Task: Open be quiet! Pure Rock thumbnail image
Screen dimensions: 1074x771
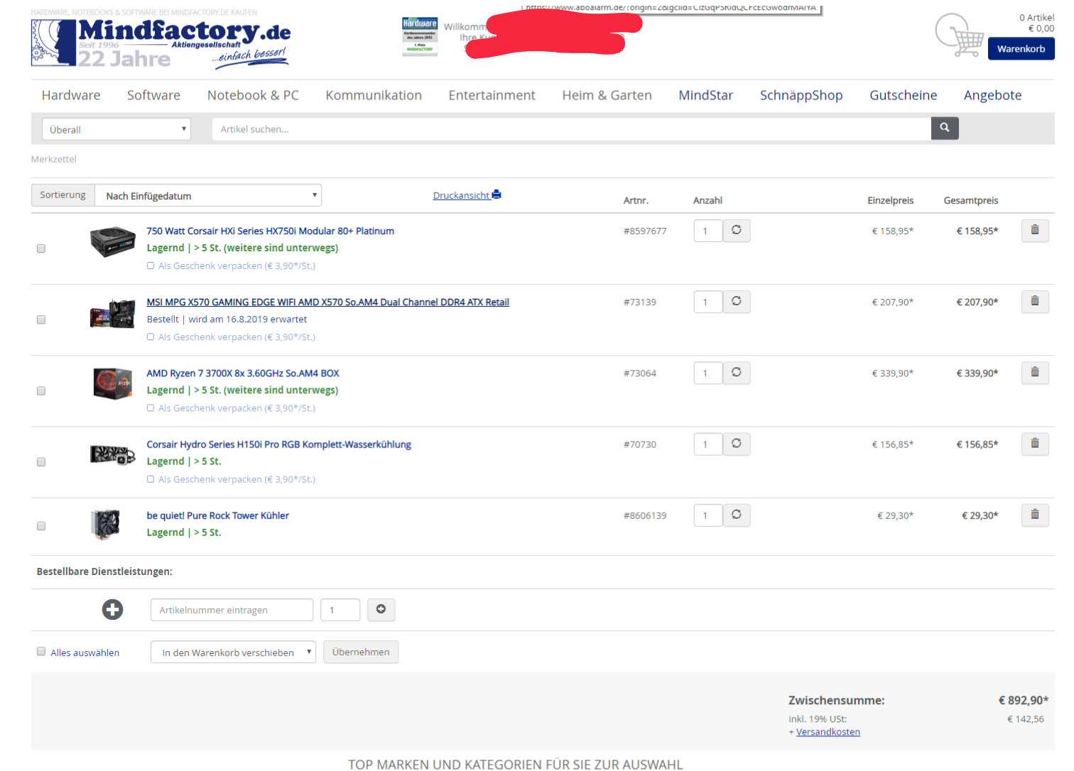Action: click(x=106, y=525)
